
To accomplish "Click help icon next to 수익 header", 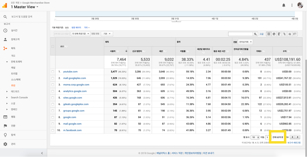I will point(289,51).
